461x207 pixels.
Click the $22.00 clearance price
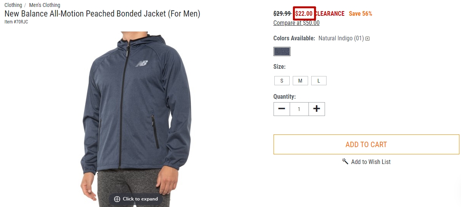[x=304, y=13]
